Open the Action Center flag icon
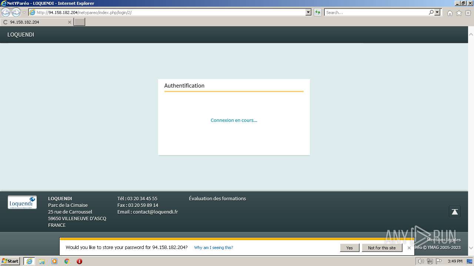Viewport: 474px width, 266px height. tap(439, 261)
